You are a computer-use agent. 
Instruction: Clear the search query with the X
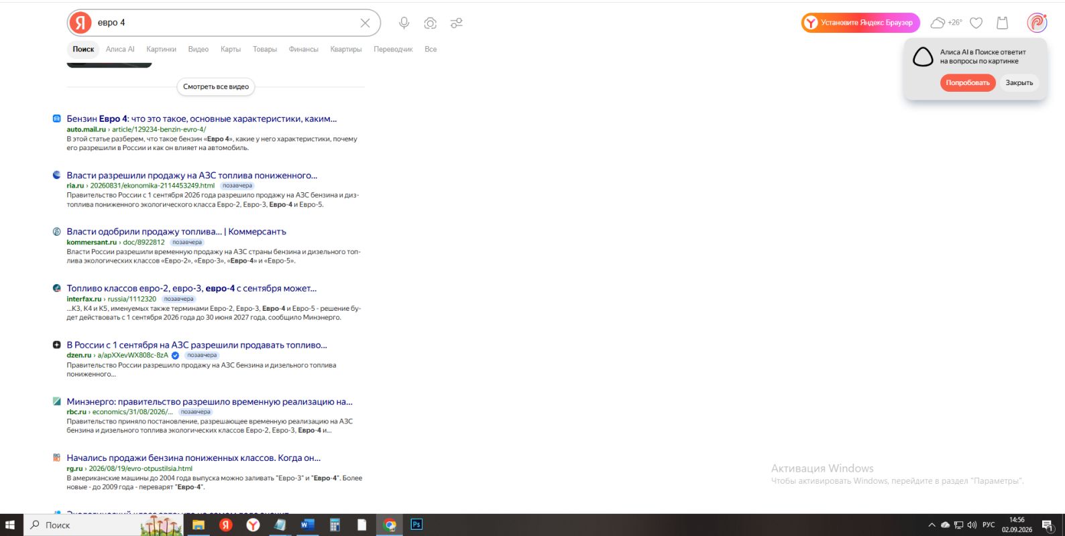(365, 23)
